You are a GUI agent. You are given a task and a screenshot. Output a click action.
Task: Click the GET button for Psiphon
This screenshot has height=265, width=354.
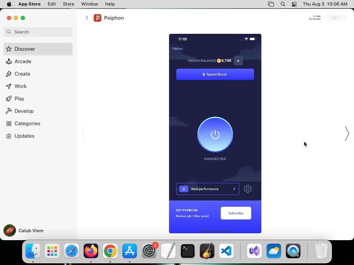335,18
